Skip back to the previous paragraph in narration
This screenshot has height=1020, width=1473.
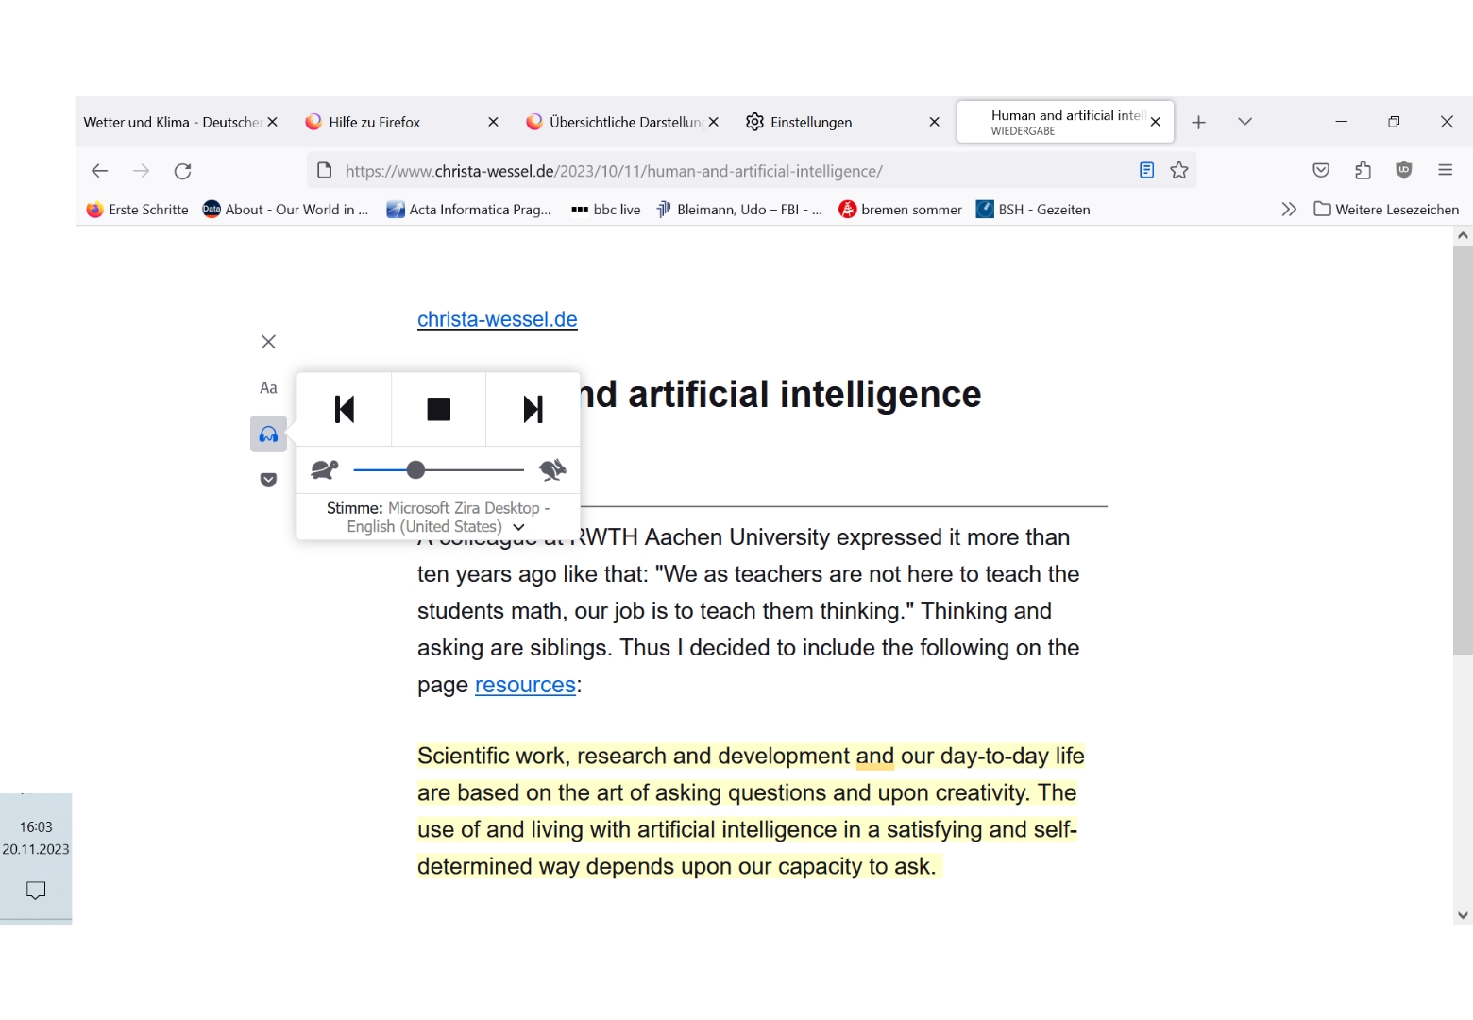click(x=345, y=409)
